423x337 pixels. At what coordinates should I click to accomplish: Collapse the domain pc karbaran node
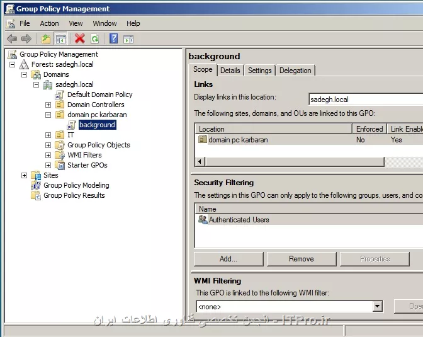[48, 115]
